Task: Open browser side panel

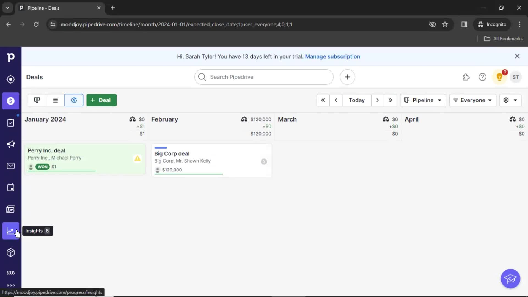Action: pos(464,24)
